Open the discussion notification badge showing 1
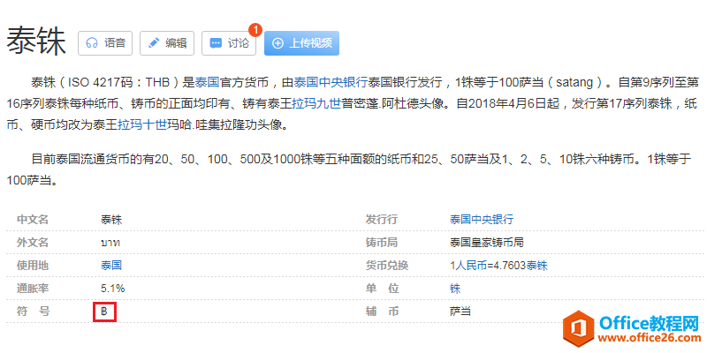 click(255, 30)
